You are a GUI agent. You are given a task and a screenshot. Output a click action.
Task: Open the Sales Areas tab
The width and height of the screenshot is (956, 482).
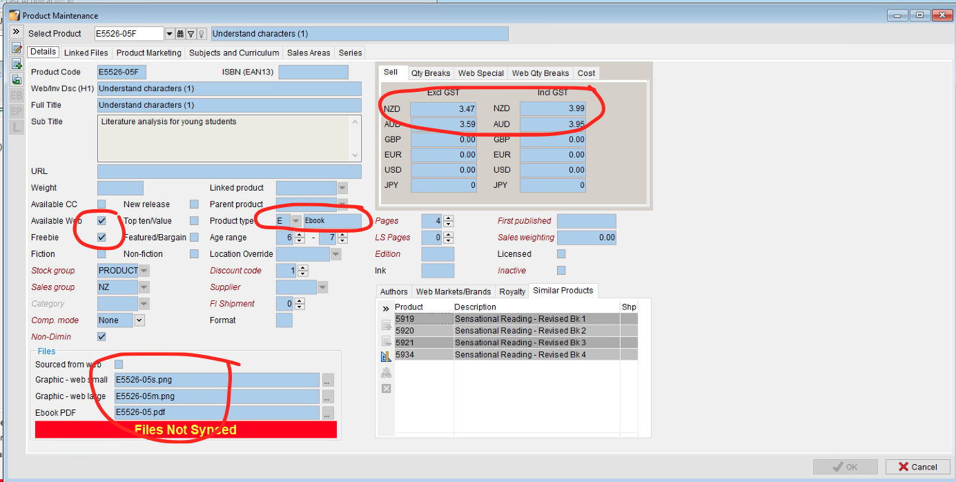click(x=309, y=52)
